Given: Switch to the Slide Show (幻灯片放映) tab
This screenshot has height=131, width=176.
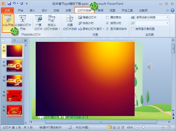Looking at the screenshot, I should (x=84, y=11).
